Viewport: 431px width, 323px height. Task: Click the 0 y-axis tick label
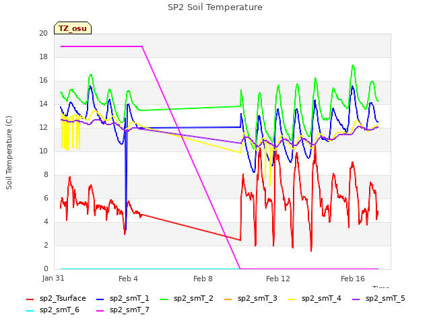[x=46, y=268]
